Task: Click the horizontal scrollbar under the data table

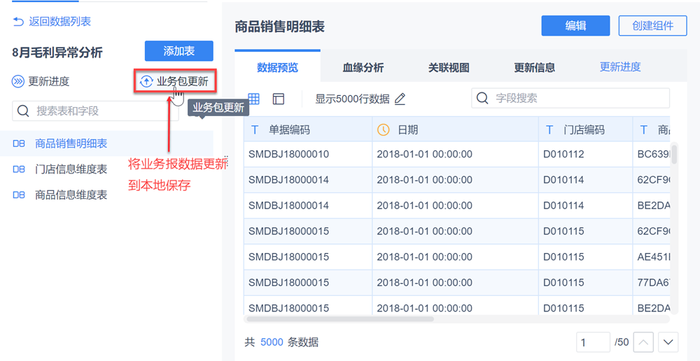Action: click(339, 319)
